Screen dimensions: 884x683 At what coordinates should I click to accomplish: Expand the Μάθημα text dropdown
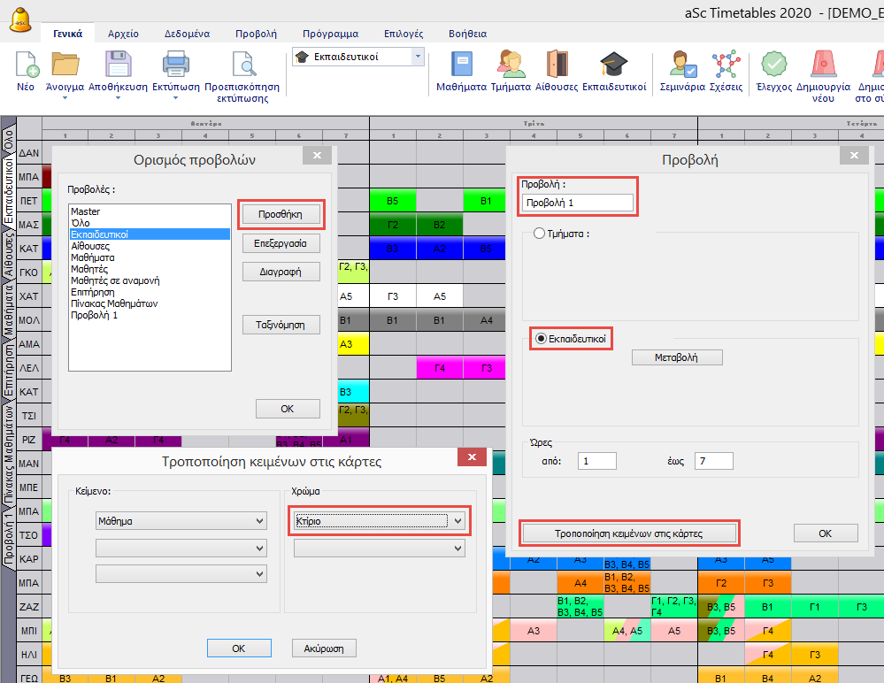pos(258,521)
